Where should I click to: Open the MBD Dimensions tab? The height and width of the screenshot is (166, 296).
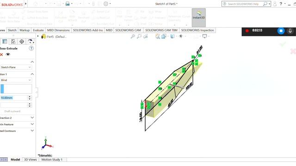click(x=58, y=30)
